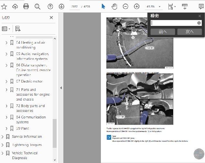The width and height of the screenshot is (205, 163).
Task: Expand the 72 Body parts bookmark
Action: tap(6, 106)
